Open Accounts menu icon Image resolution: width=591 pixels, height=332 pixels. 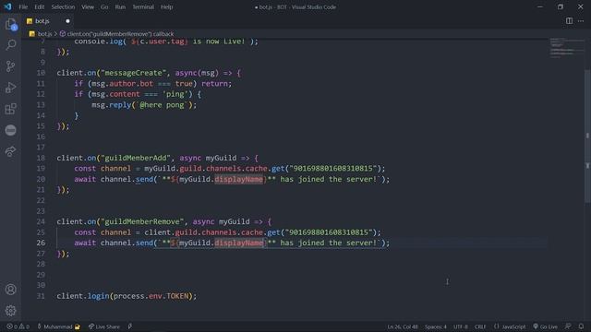(10, 290)
